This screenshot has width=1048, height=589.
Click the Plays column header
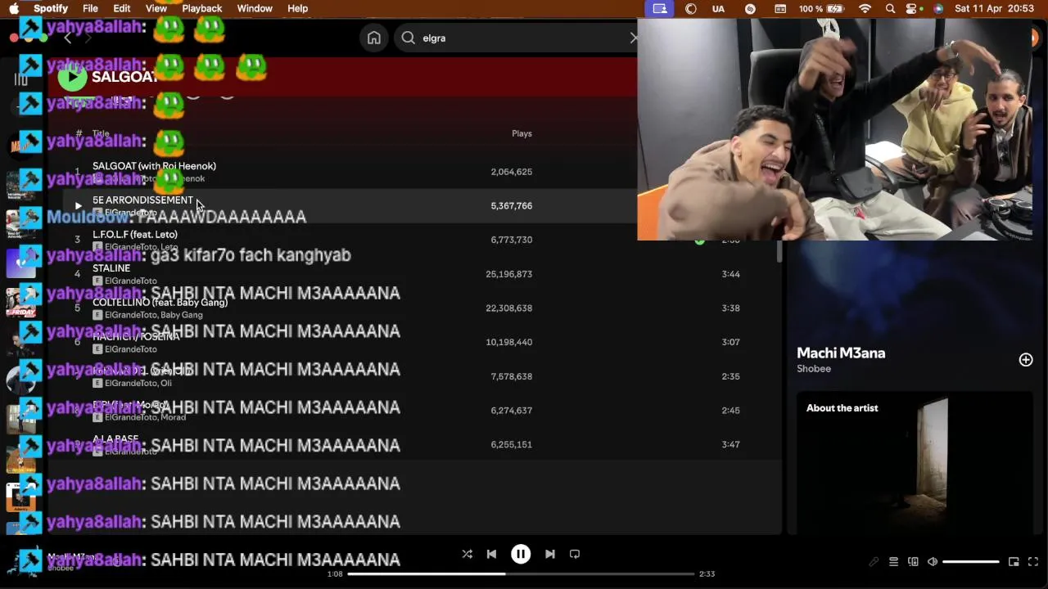[x=522, y=133]
